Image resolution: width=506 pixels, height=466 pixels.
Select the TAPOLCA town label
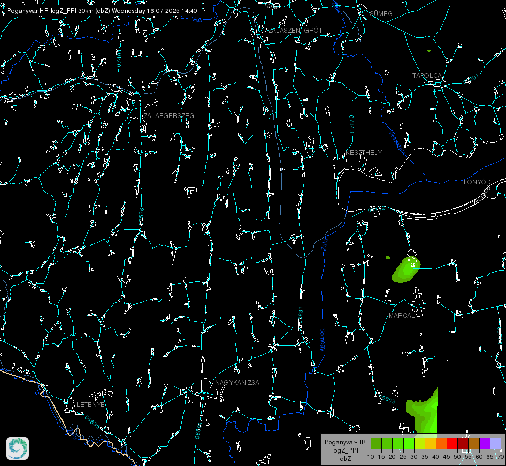pyautogui.click(x=427, y=76)
